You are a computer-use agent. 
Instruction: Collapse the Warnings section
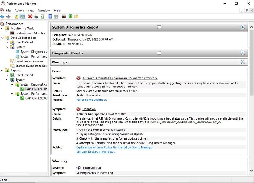[243, 62]
